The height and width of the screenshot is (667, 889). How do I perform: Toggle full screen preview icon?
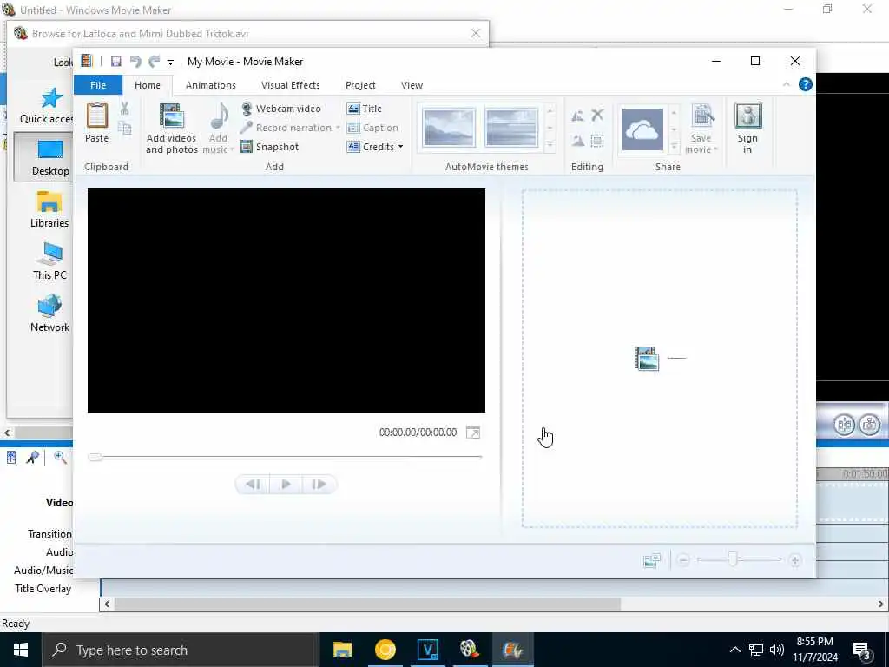click(473, 433)
